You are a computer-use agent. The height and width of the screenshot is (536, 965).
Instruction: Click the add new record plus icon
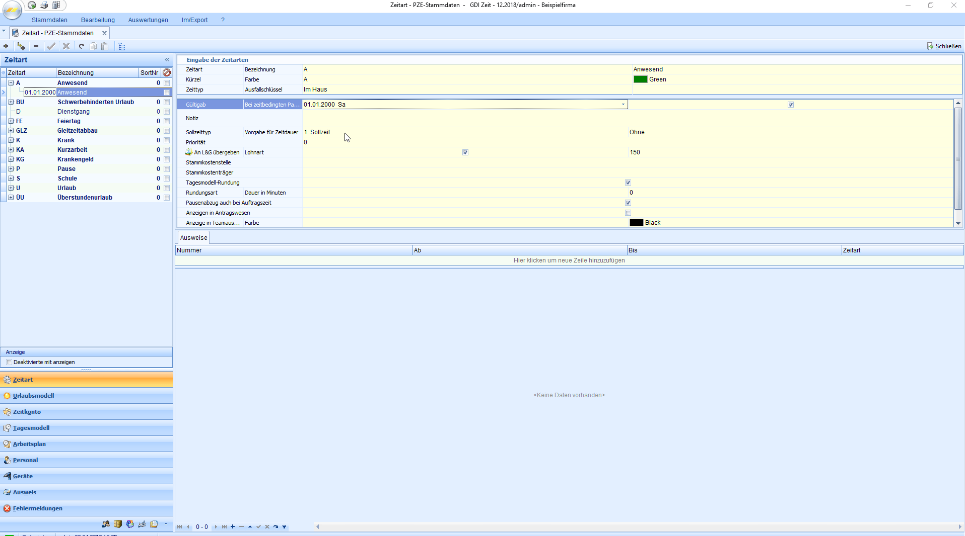pyautogui.click(x=6, y=46)
